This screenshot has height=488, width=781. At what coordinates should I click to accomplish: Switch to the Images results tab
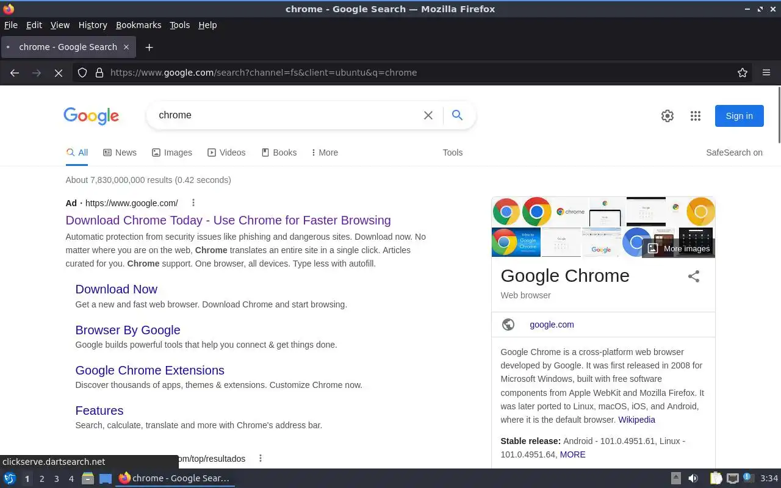[172, 152]
